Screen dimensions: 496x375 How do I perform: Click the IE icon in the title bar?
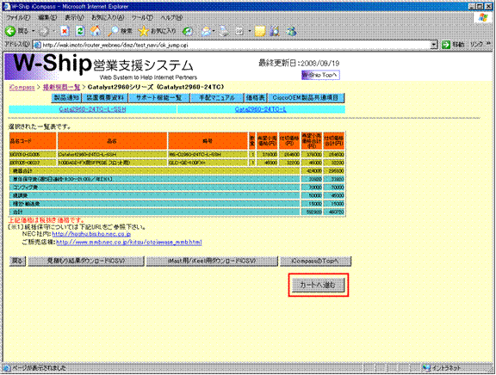(x=6, y=6)
